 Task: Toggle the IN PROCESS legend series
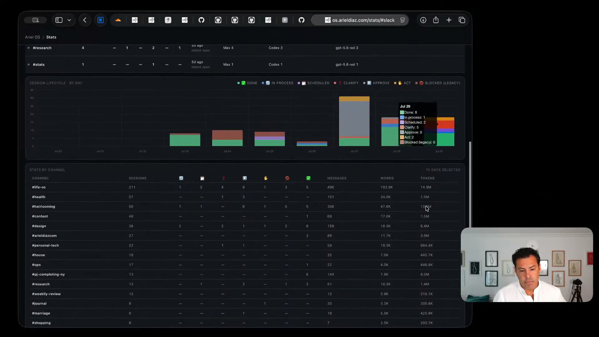[277, 83]
